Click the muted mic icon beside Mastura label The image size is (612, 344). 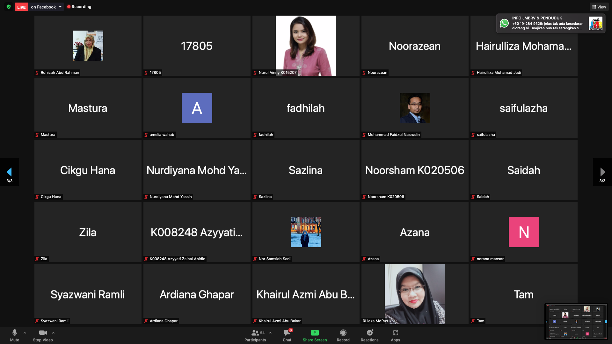point(37,135)
